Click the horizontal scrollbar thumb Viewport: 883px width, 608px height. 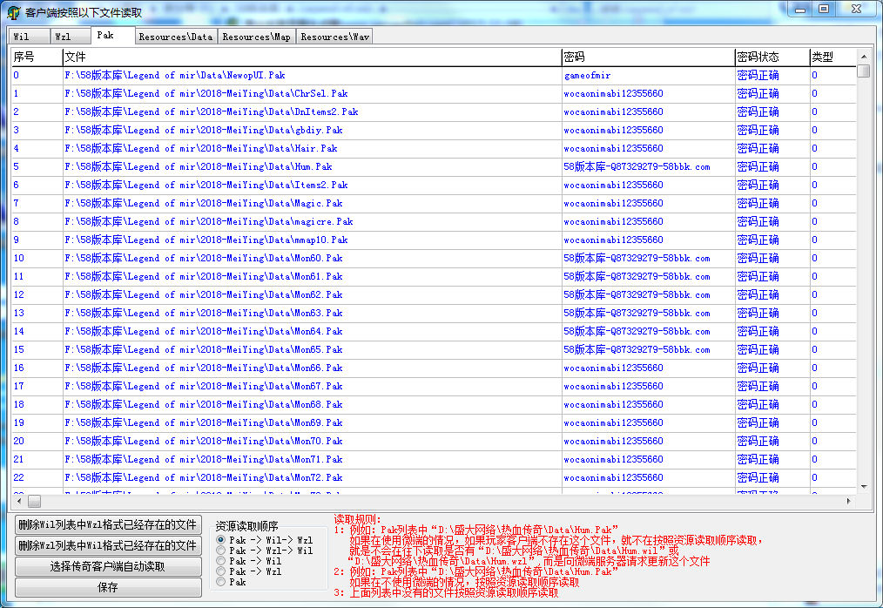(34, 501)
